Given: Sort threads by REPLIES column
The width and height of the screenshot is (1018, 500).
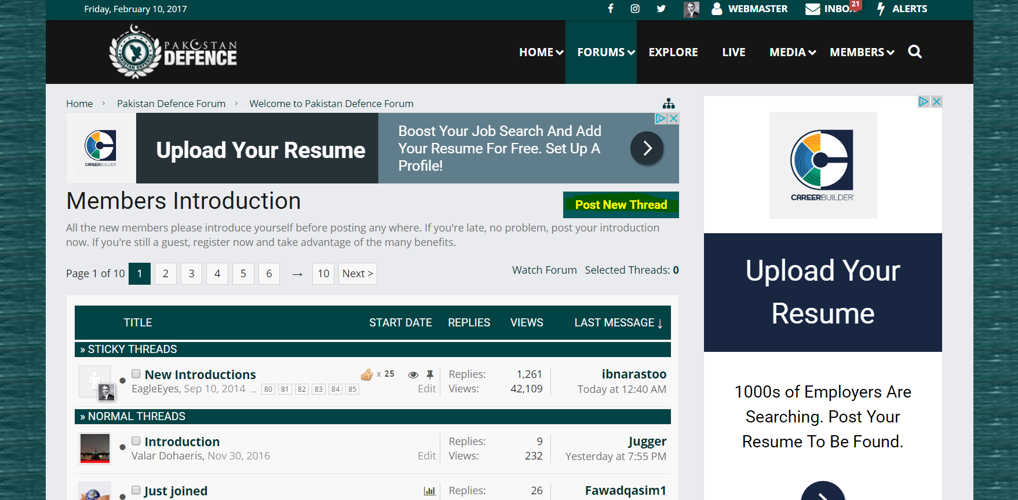Looking at the screenshot, I should pos(469,322).
